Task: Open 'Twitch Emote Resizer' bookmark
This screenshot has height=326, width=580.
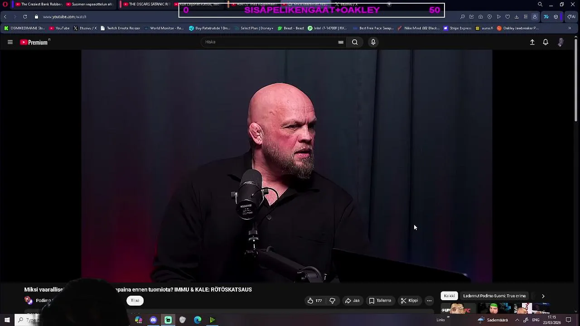Action: tap(120, 28)
